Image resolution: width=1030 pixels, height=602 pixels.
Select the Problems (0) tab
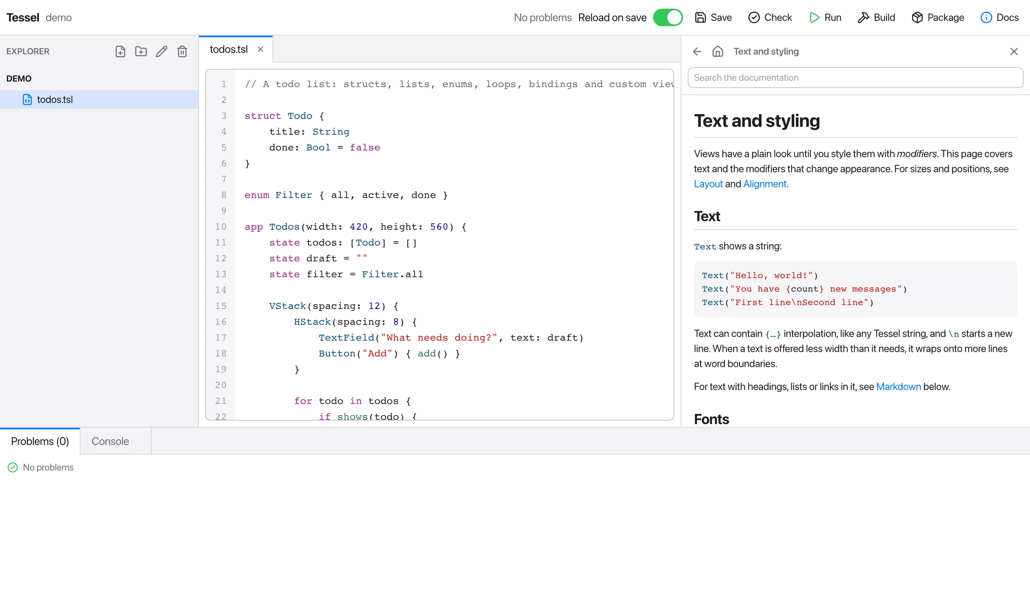click(x=40, y=441)
